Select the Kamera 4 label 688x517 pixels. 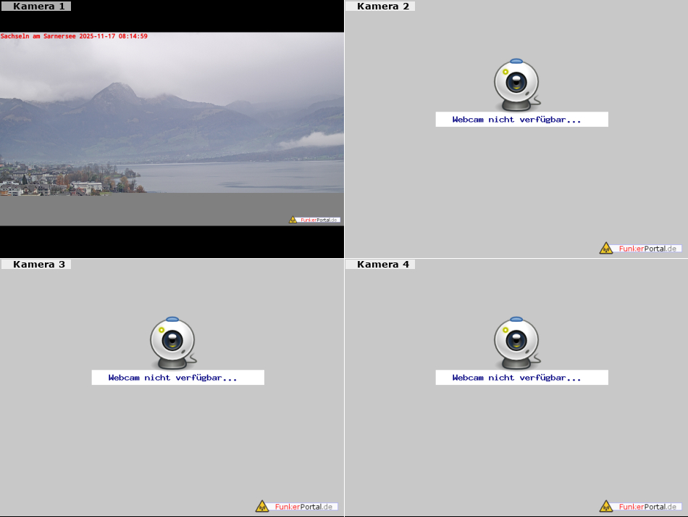point(382,265)
